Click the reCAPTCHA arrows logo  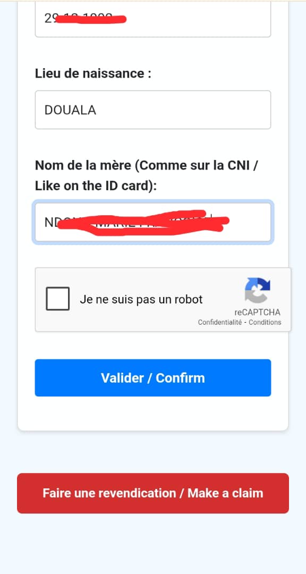[257, 290]
